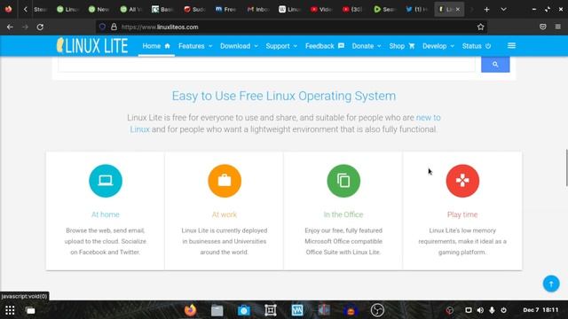Screen dimensions: 568x319
Task: Click the 'At work' heading
Action: 225,214
